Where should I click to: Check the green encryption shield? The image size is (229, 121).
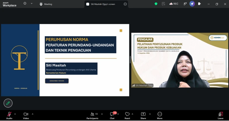point(156,4)
